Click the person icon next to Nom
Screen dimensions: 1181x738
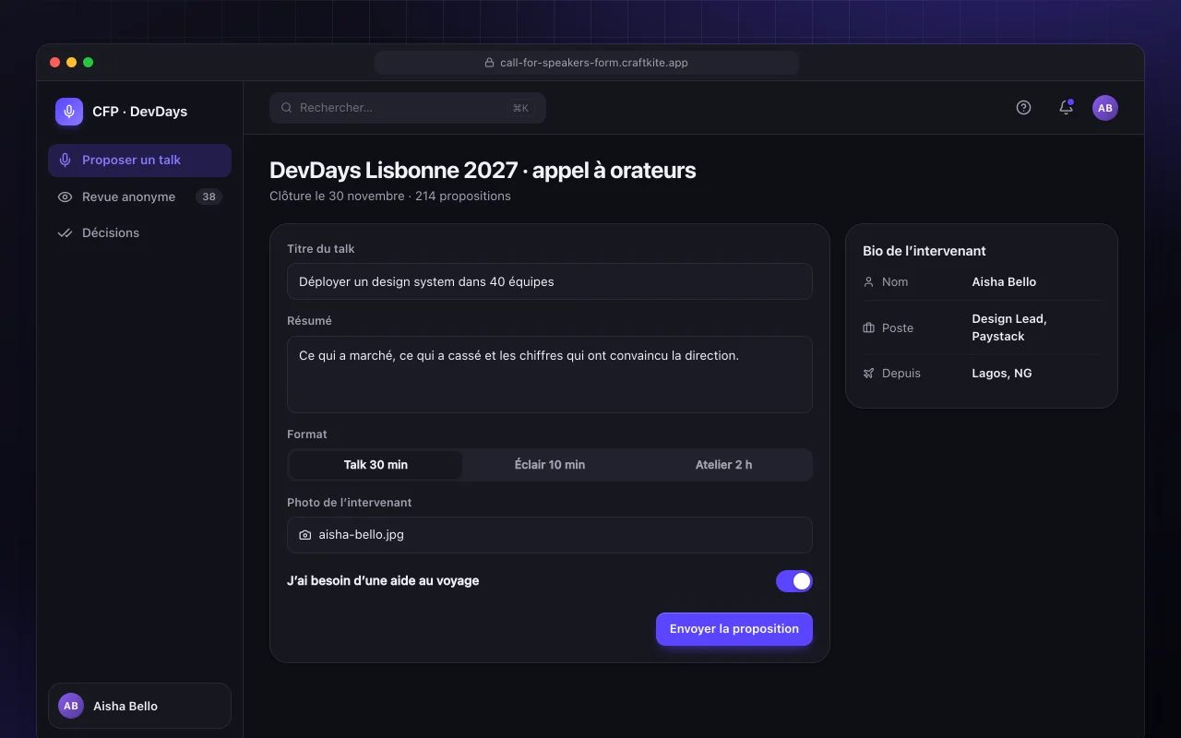point(868,282)
